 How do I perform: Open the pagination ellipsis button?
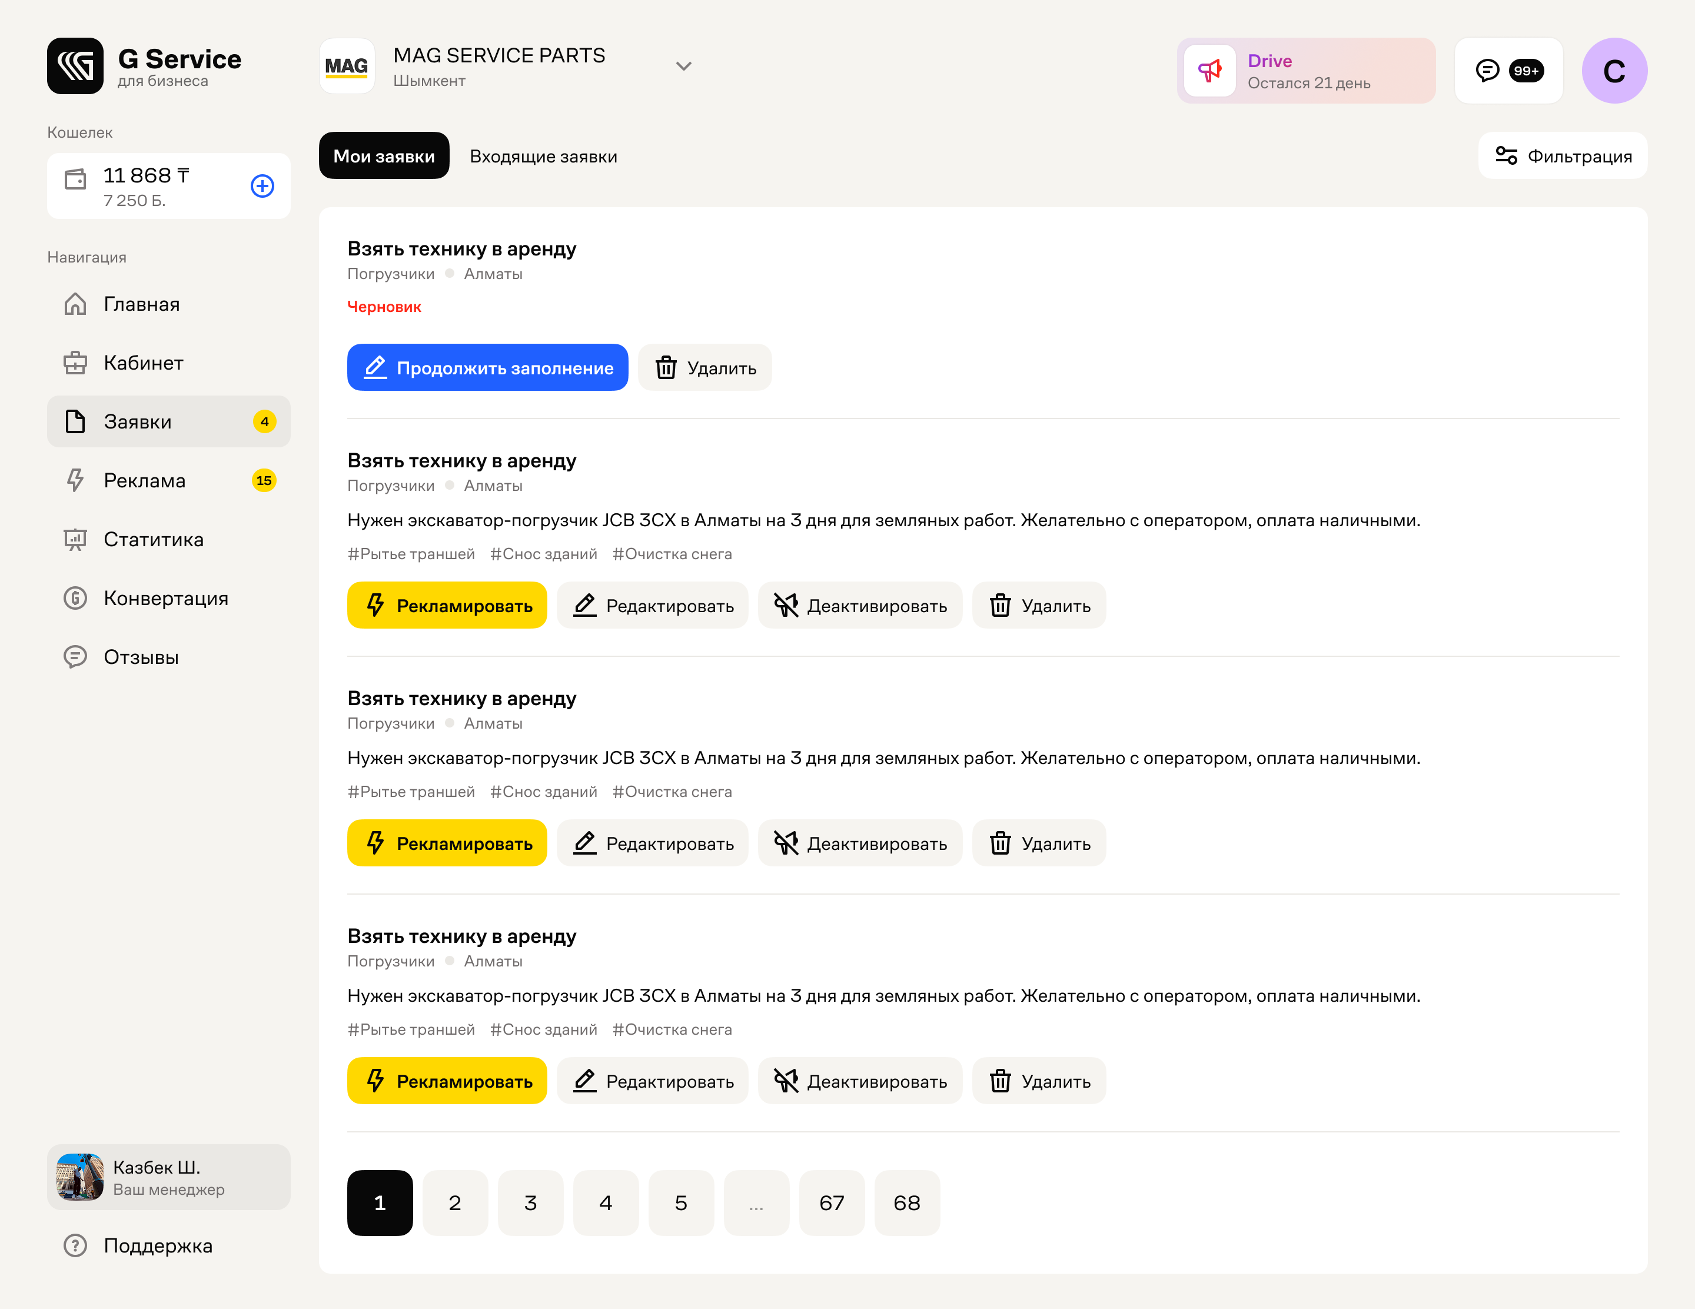tap(756, 1204)
